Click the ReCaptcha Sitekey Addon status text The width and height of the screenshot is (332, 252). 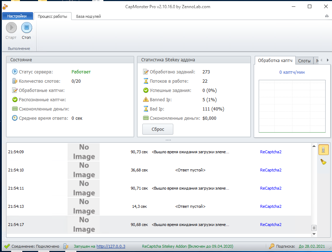(x=188, y=246)
